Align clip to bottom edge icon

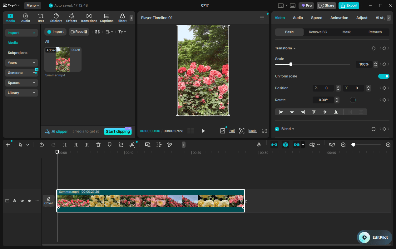[336, 112]
